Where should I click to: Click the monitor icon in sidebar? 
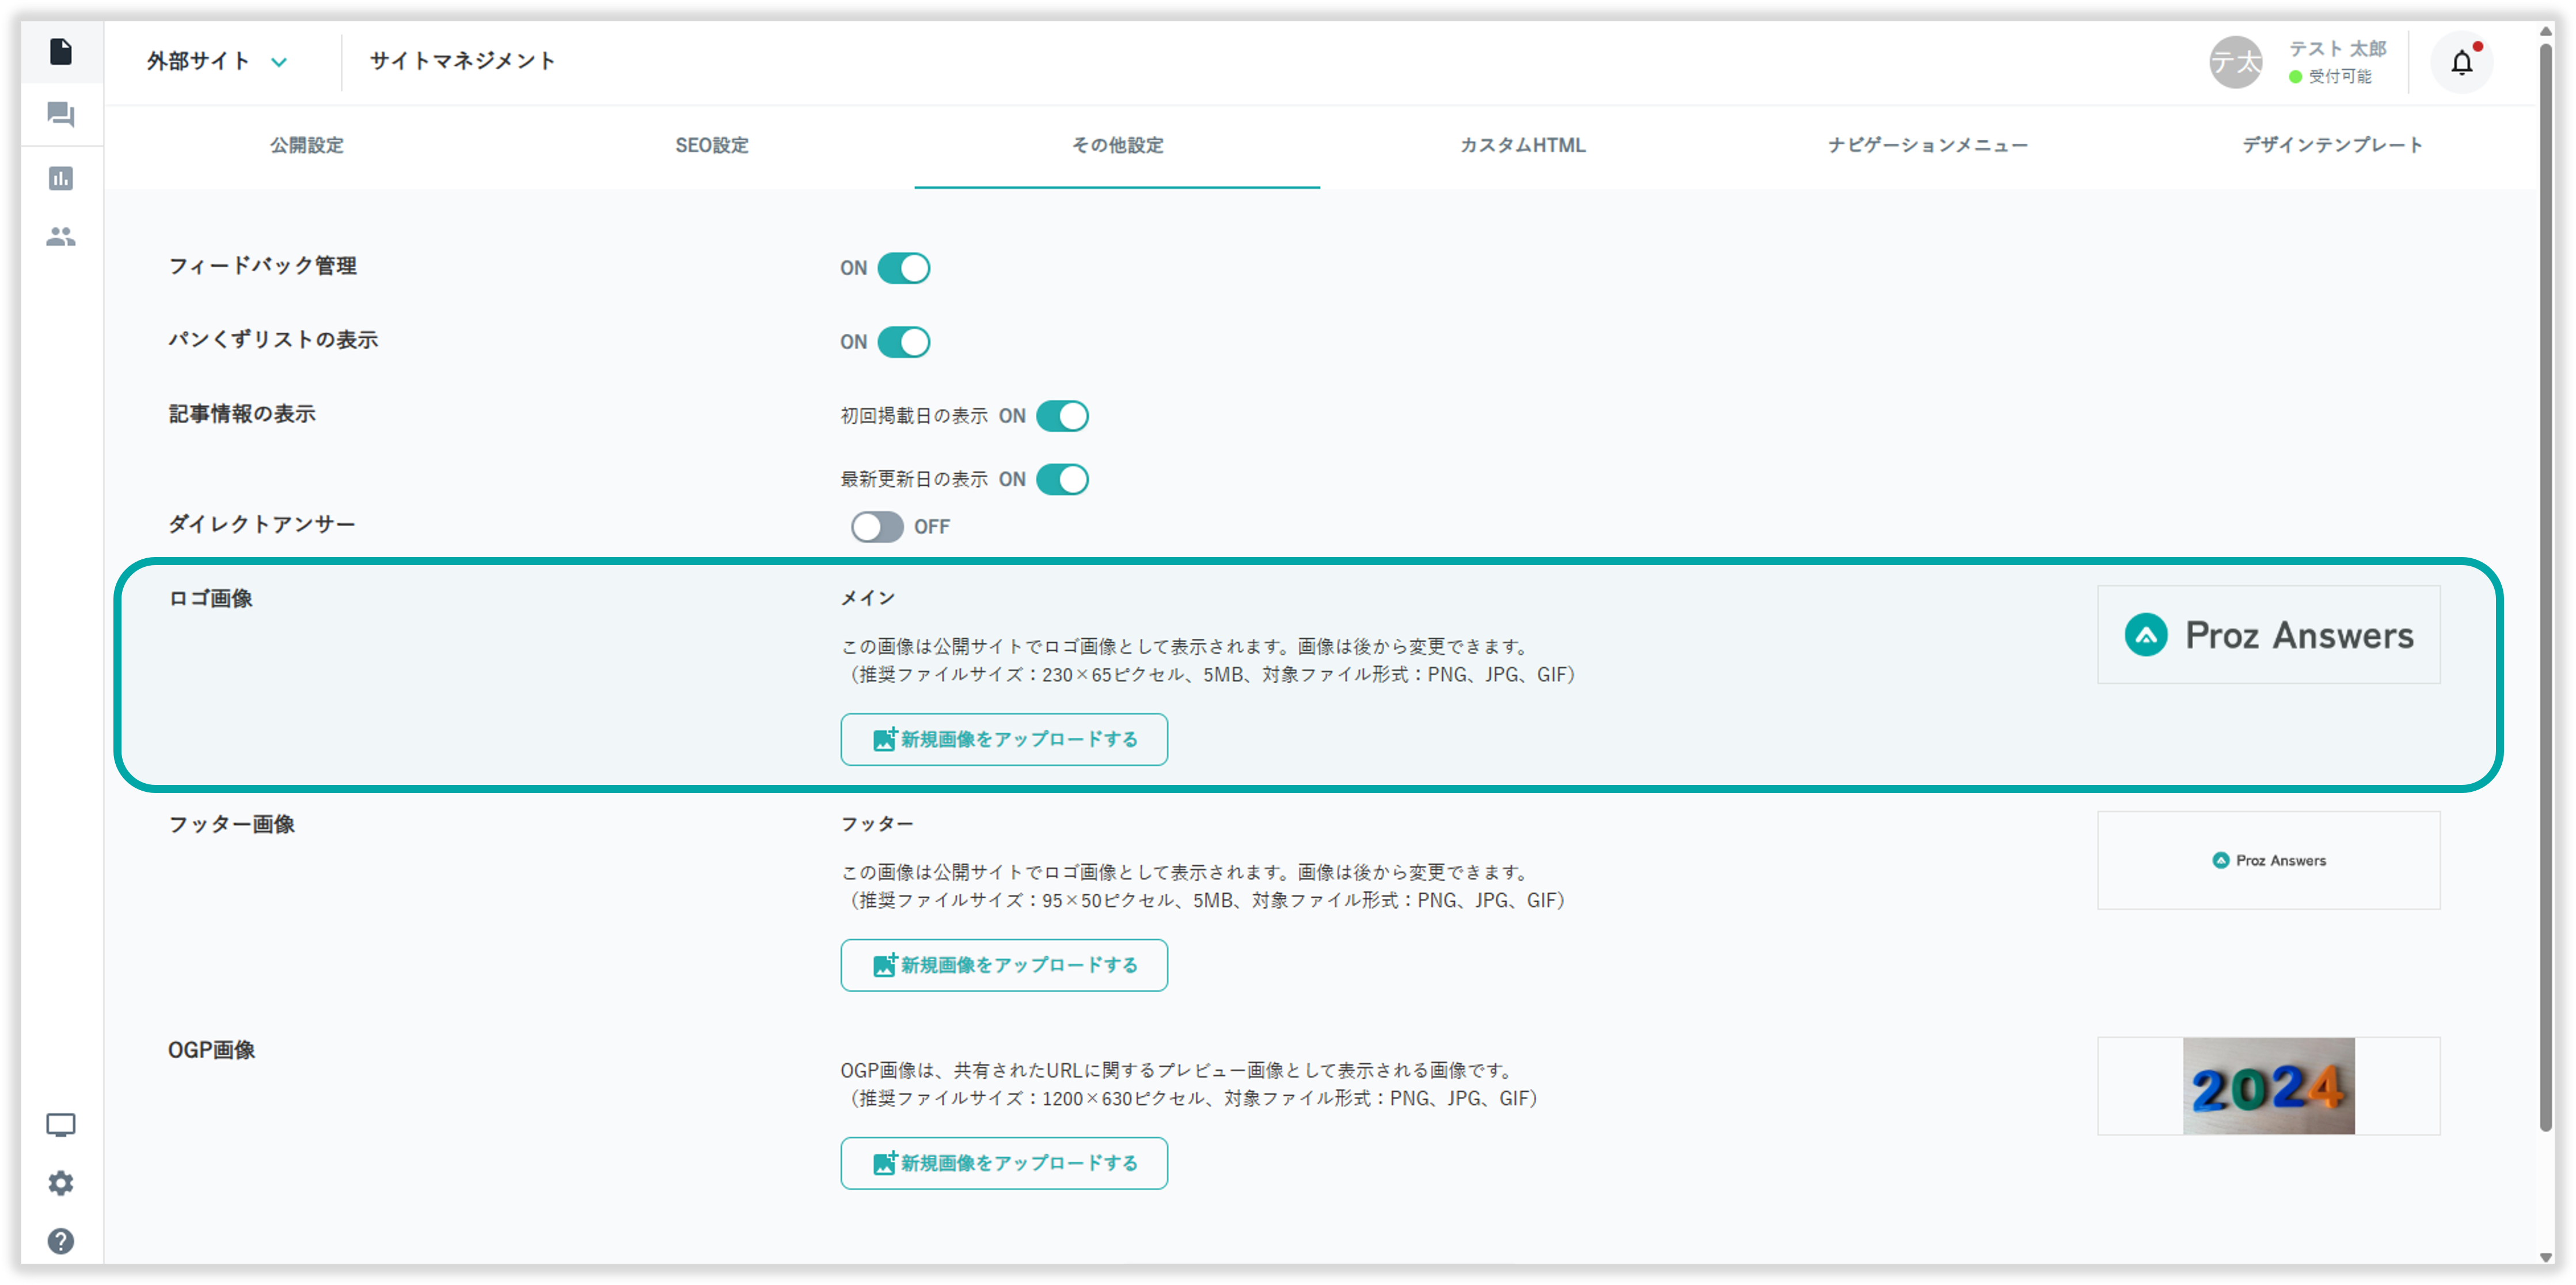60,1125
